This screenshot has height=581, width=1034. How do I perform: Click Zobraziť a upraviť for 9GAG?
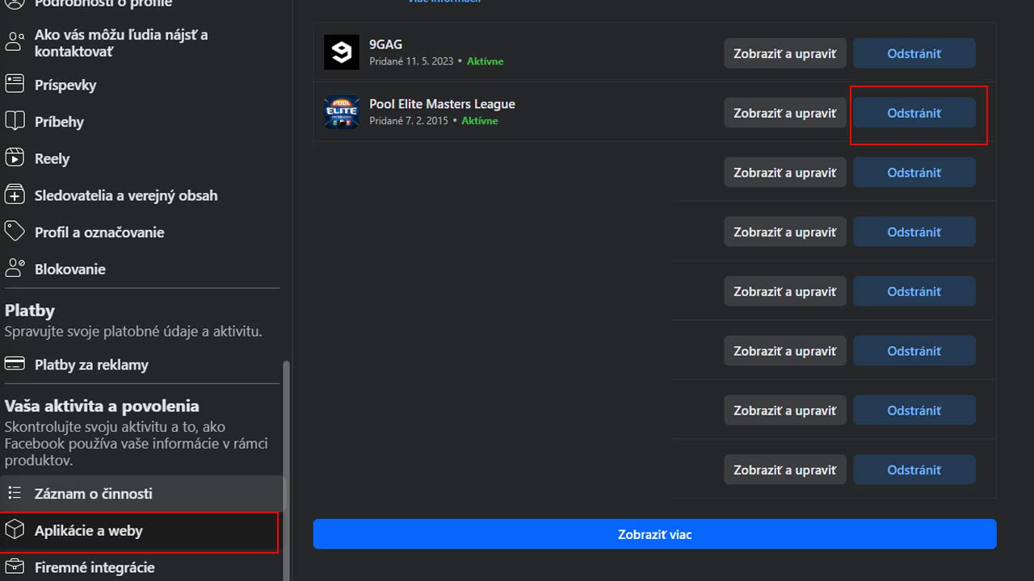[784, 53]
